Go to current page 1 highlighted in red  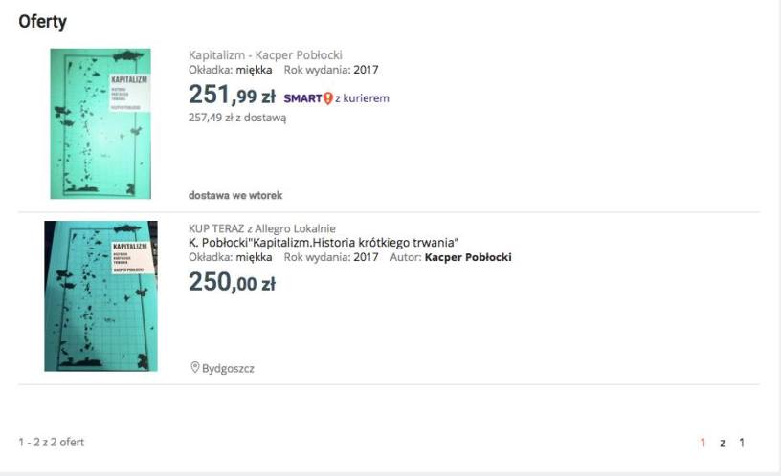coord(703,443)
